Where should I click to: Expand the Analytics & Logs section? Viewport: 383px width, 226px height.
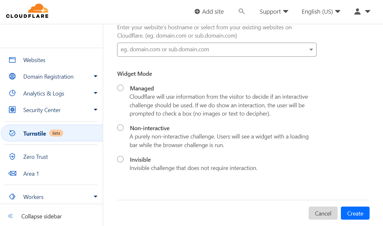tap(95, 93)
